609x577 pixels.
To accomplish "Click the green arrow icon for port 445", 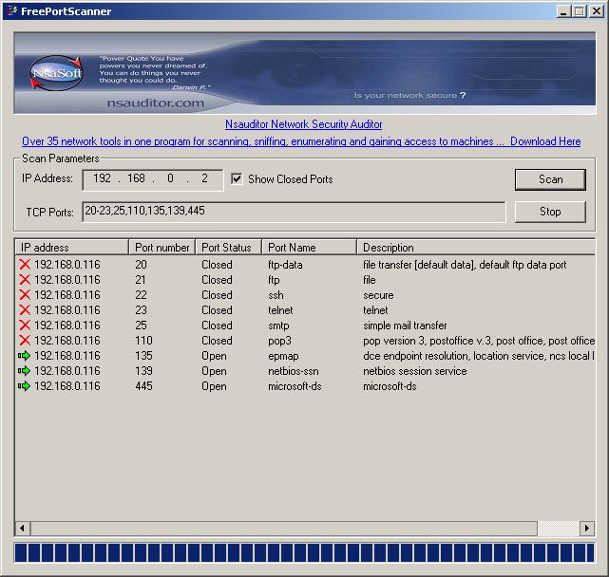I will tap(24, 386).
